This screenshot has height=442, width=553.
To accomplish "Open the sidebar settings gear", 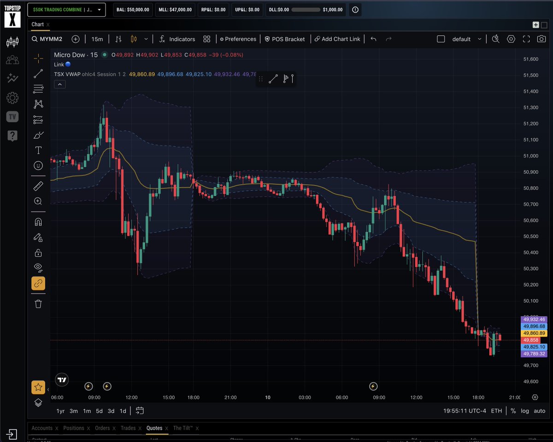I will tap(12, 98).
